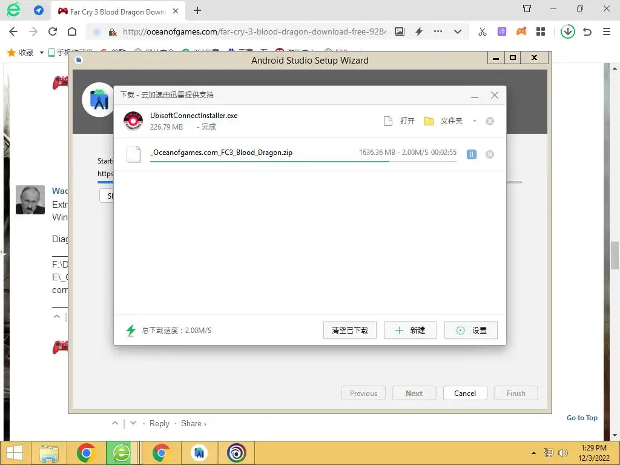
Task: Click the insecure site lock icon
Action: (x=113, y=32)
